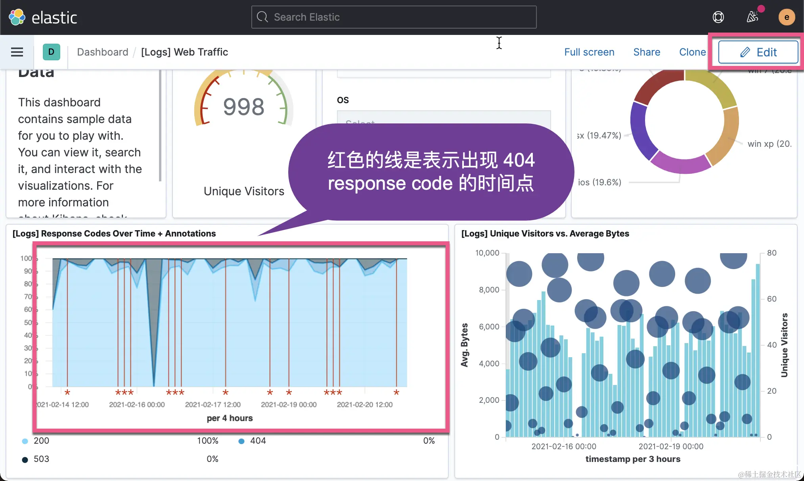The height and width of the screenshot is (481, 804).
Task: Toggle the 200 series in legend
Action: 41,441
